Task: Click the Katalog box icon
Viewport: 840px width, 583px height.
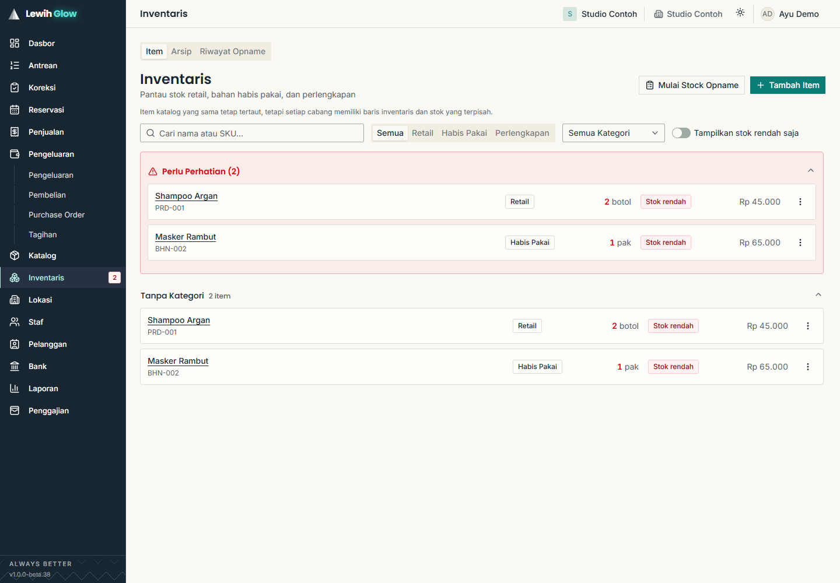Action: [x=15, y=255]
